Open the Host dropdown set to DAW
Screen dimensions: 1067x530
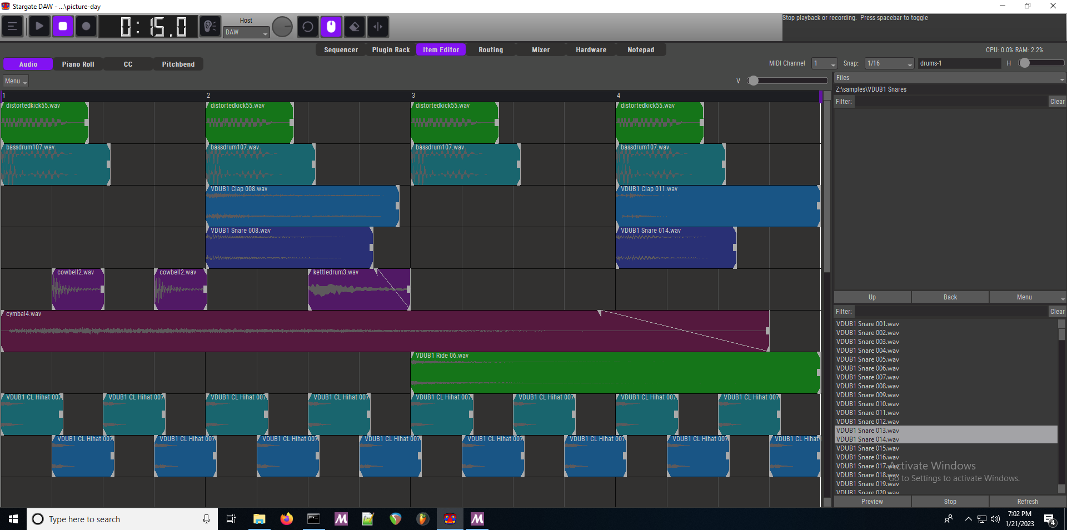click(x=246, y=32)
